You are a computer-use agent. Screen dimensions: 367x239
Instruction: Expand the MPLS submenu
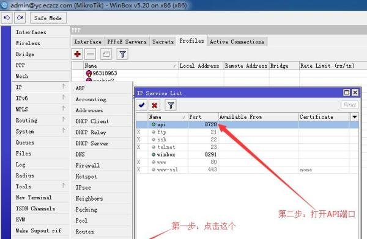40,109
